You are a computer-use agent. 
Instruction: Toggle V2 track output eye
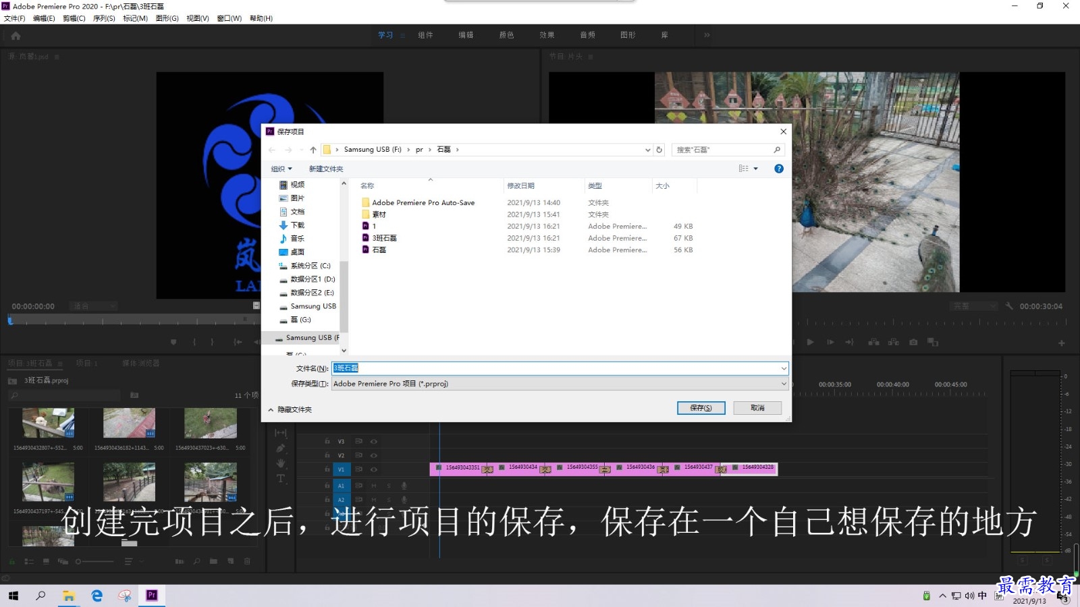point(373,456)
